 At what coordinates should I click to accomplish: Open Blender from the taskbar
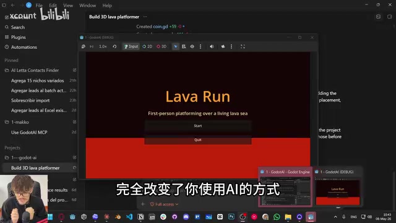(118, 217)
